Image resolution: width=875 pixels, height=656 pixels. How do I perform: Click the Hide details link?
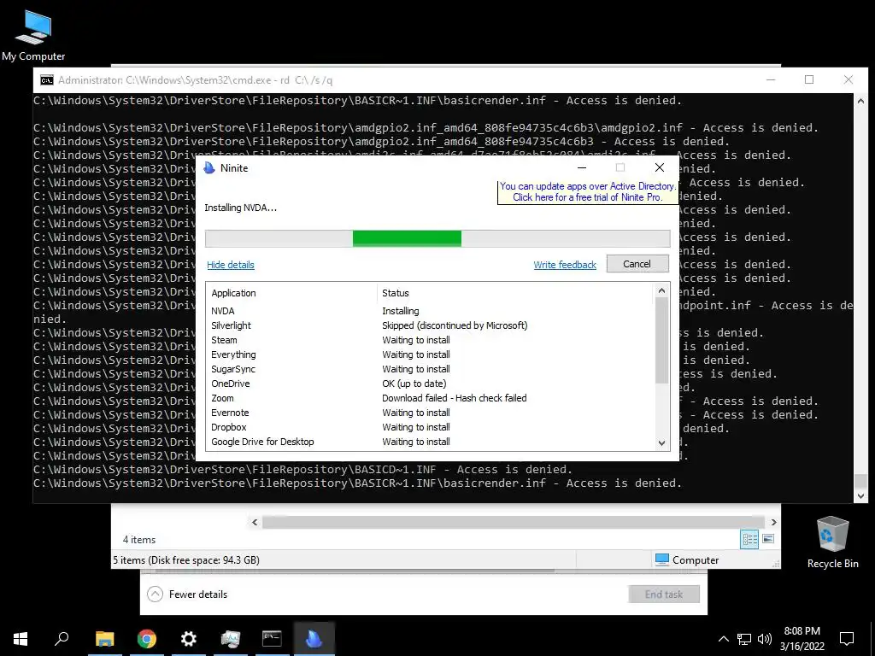(x=231, y=265)
